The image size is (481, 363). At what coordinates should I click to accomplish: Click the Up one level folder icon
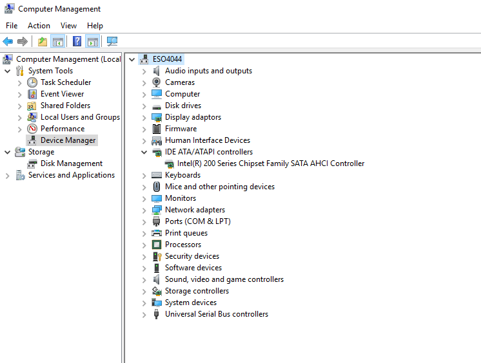[x=43, y=41]
